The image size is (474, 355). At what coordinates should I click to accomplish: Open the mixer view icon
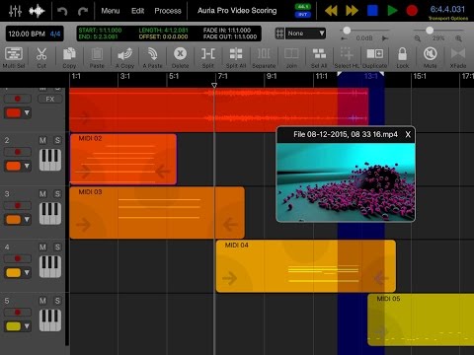pyautogui.click(x=15, y=11)
